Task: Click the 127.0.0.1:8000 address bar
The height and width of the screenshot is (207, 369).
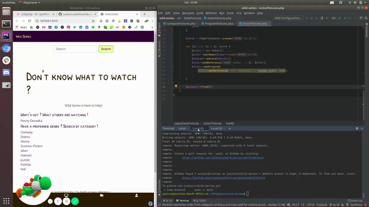Action: [65, 21]
